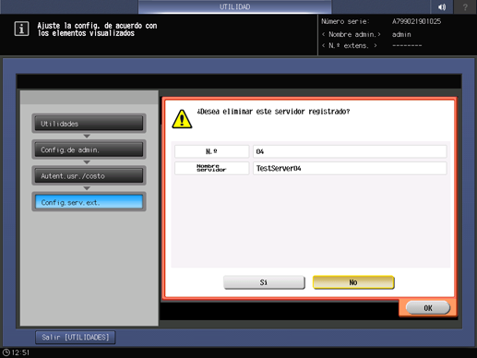
Task: Confirm deletion with the Sí button
Action: [x=264, y=282]
